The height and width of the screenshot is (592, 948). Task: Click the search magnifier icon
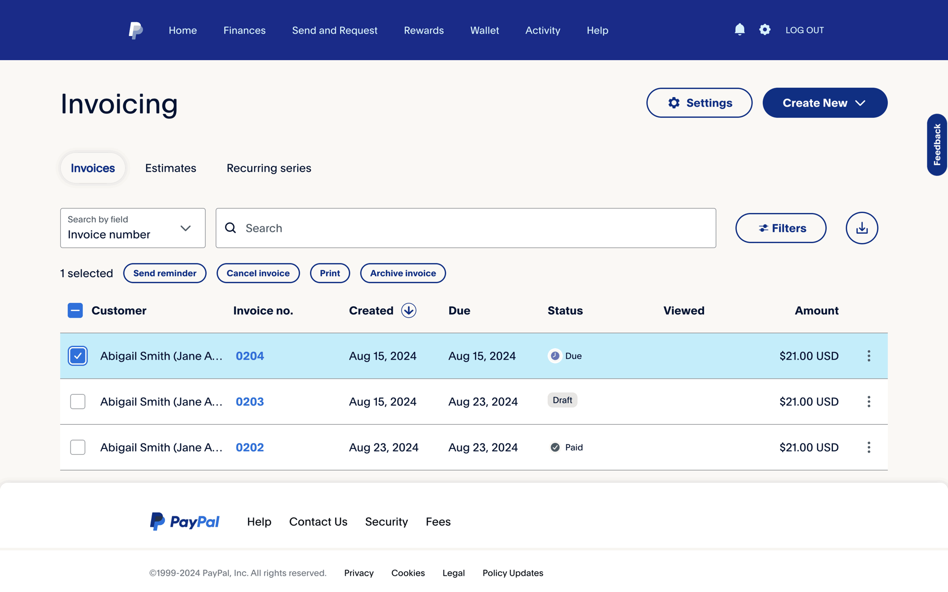[231, 228]
